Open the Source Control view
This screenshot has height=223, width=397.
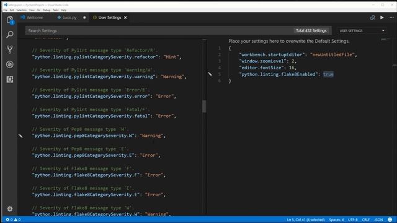pyautogui.click(x=10, y=50)
